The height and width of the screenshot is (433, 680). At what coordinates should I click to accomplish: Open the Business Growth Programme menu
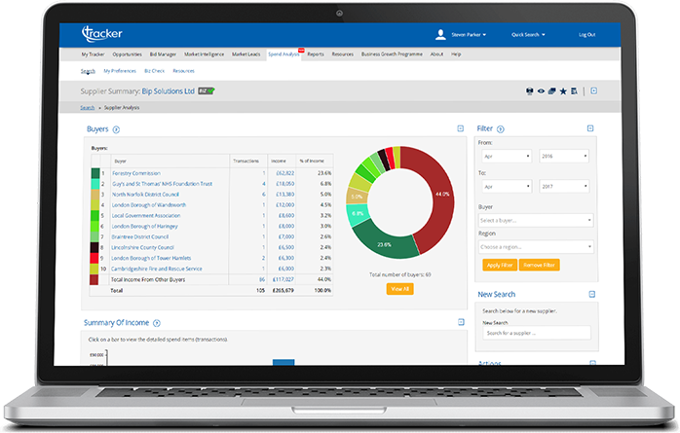point(392,54)
